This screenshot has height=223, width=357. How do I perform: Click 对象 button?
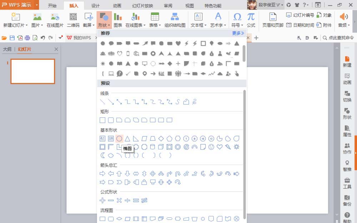point(324,15)
